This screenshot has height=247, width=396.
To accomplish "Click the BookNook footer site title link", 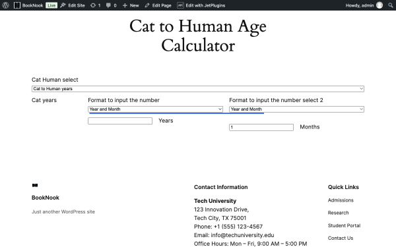I will (x=46, y=198).
